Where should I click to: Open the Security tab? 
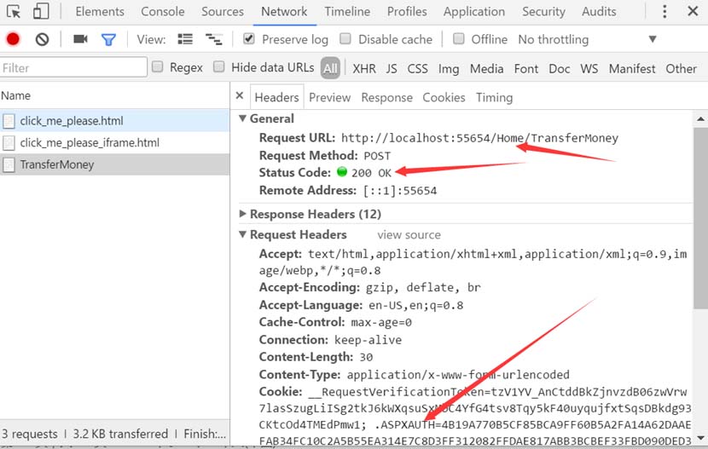tap(543, 11)
